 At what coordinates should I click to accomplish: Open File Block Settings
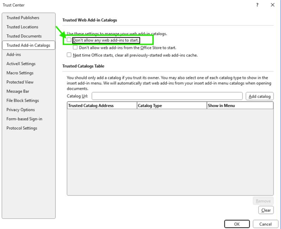[x=20, y=100]
